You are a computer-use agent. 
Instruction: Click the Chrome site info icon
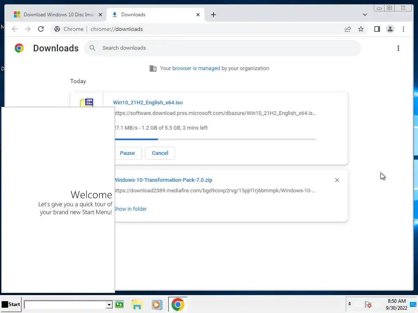pyautogui.click(x=57, y=29)
